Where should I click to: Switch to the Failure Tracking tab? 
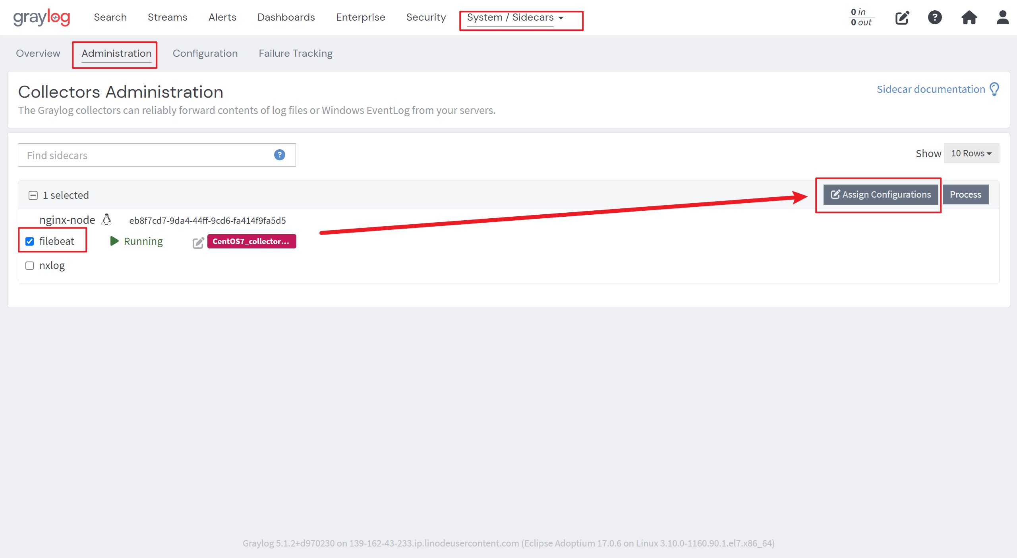[296, 53]
